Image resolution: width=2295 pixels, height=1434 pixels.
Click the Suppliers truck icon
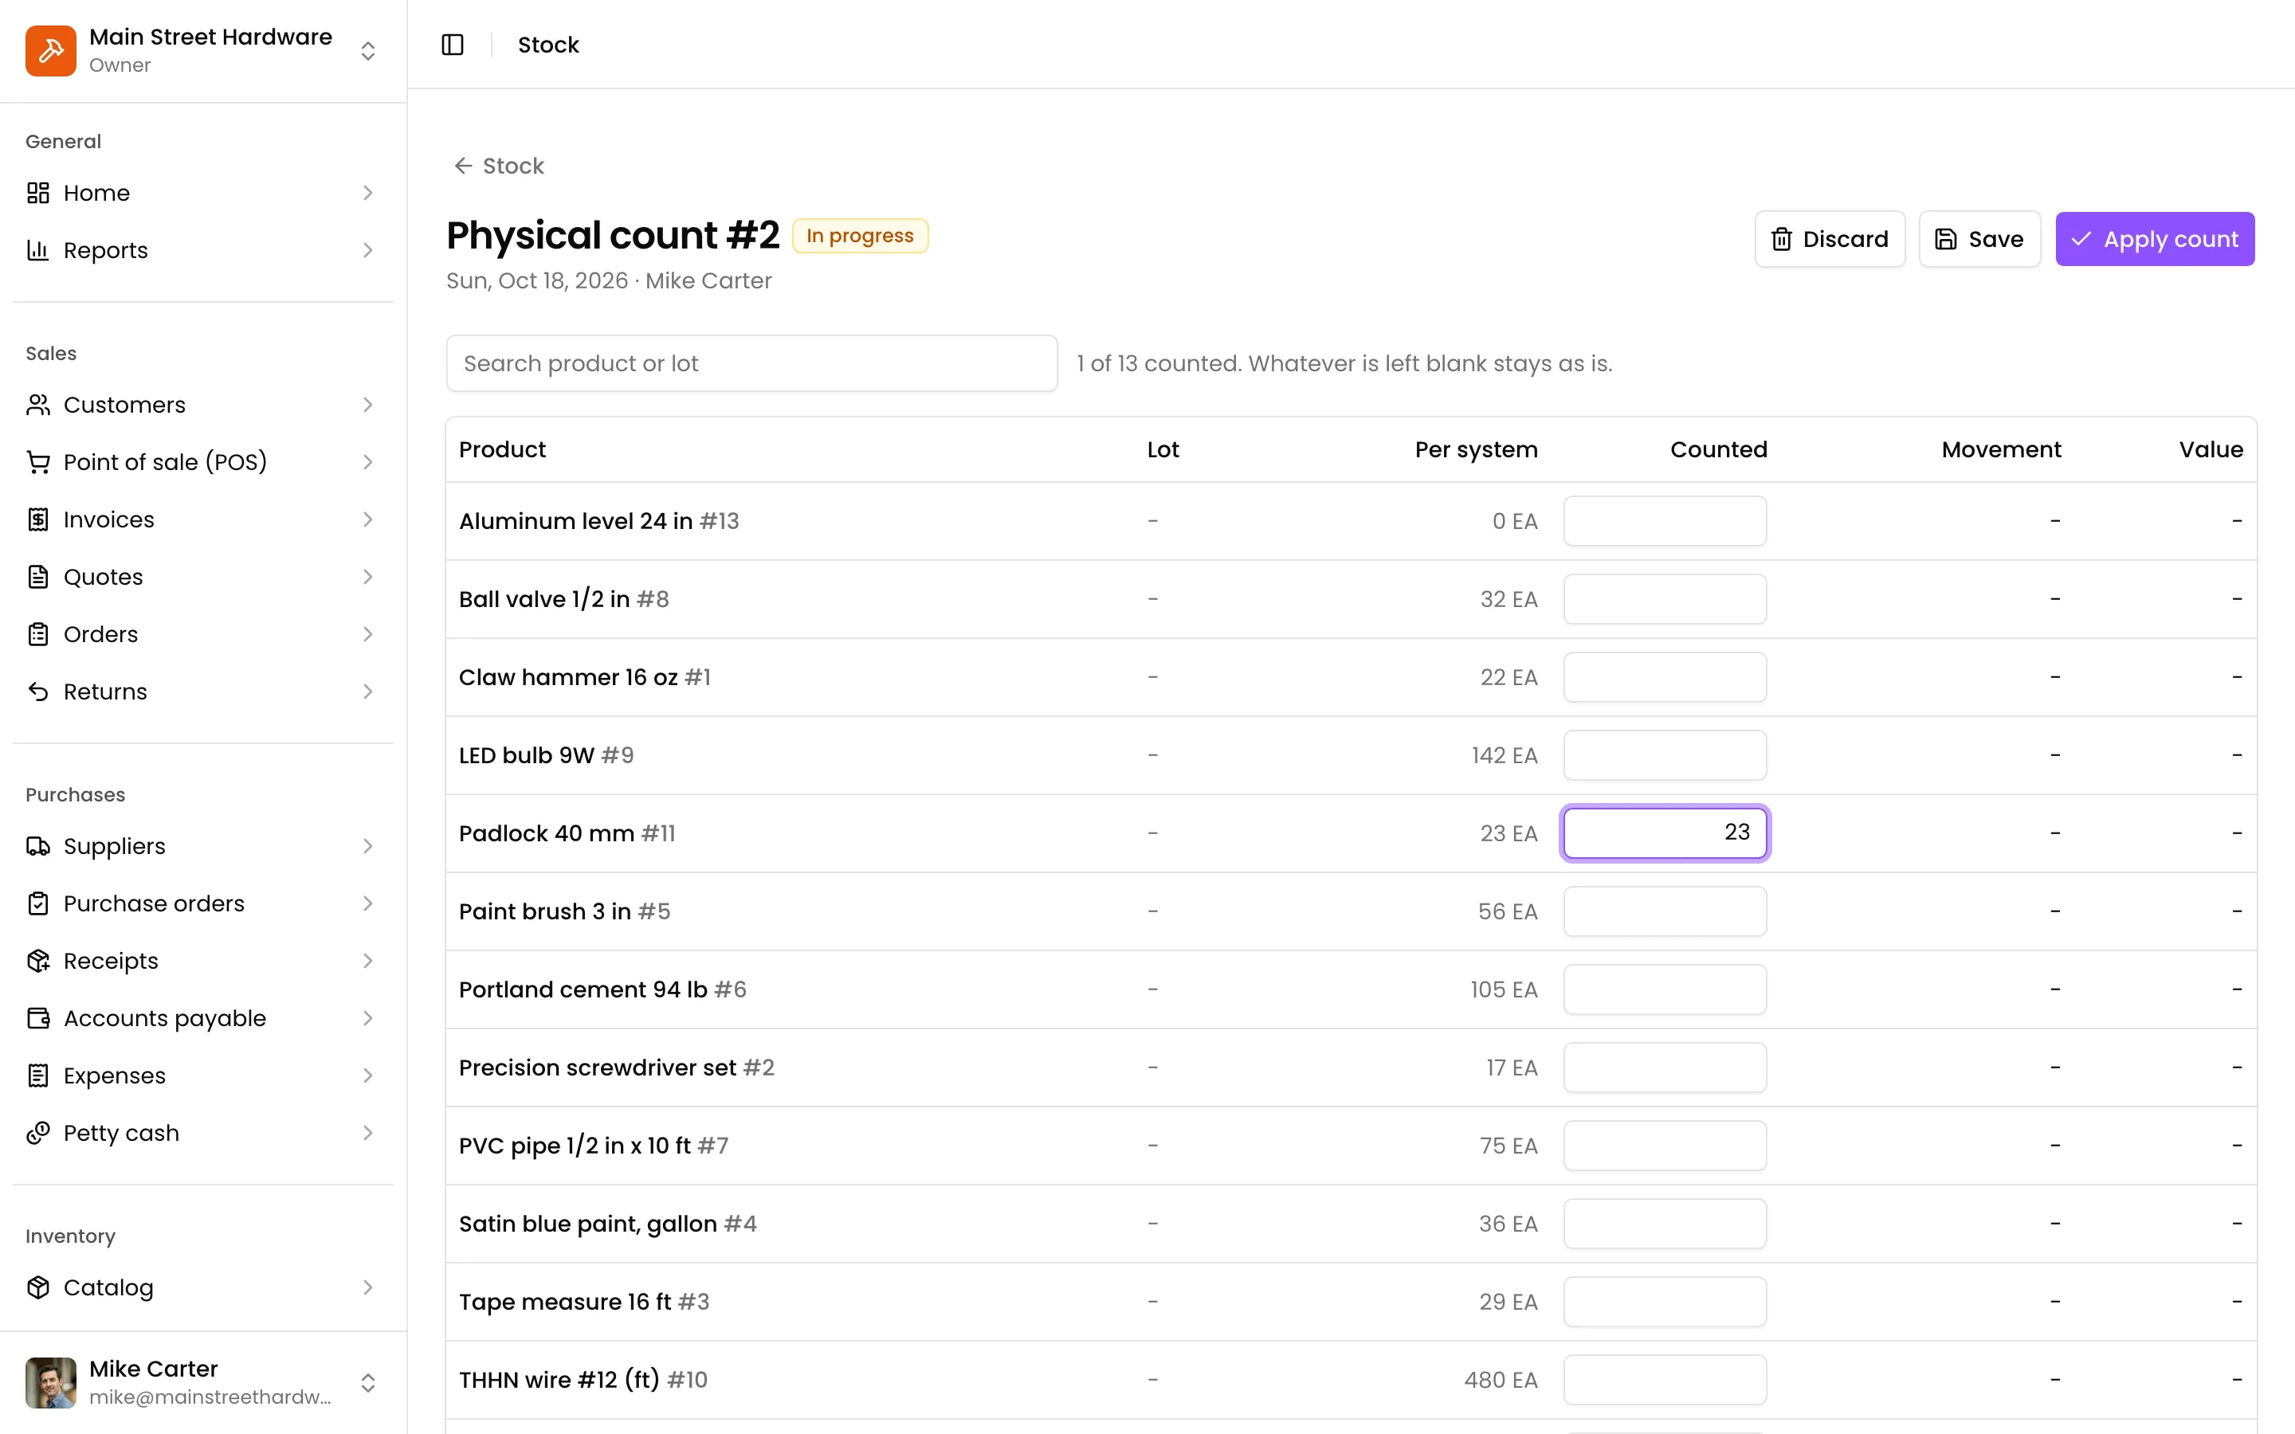pyautogui.click(x=38, y=846)
